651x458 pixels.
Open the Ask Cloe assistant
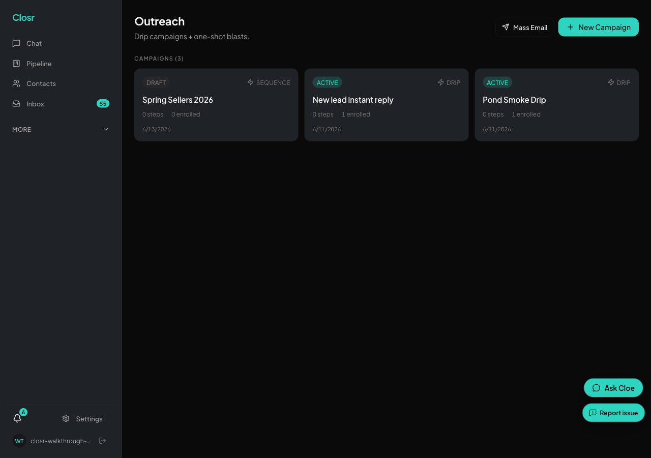[613, 388]
